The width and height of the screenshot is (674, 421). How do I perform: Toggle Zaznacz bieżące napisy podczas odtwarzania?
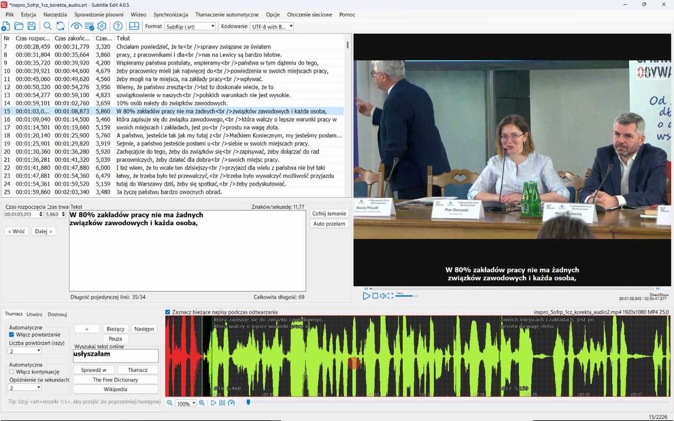point(168,312)
